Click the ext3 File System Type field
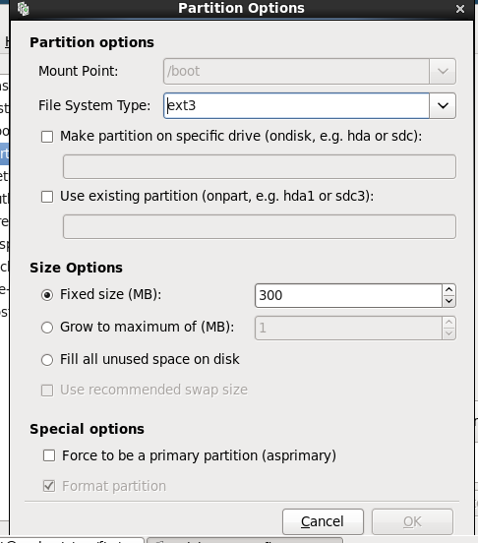This screenshot has height=543, width=478. [x=297, y=105]
